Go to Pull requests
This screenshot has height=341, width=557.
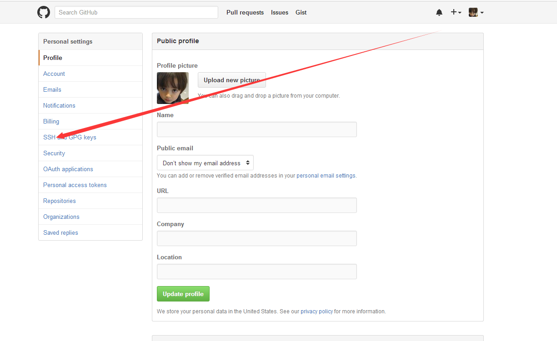coord(245,12)
